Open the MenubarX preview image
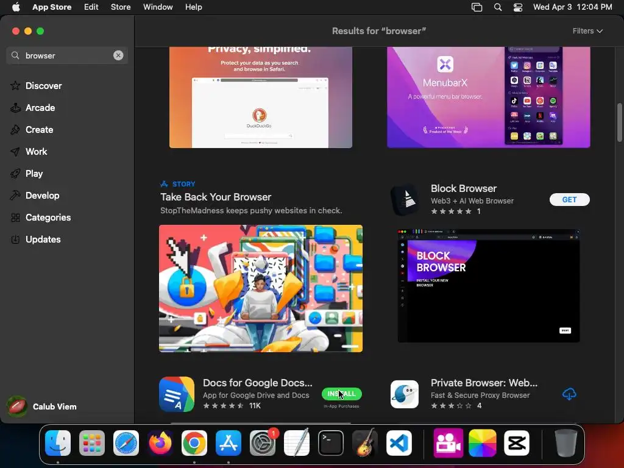The image size is (624, 468). click(488, 97)
